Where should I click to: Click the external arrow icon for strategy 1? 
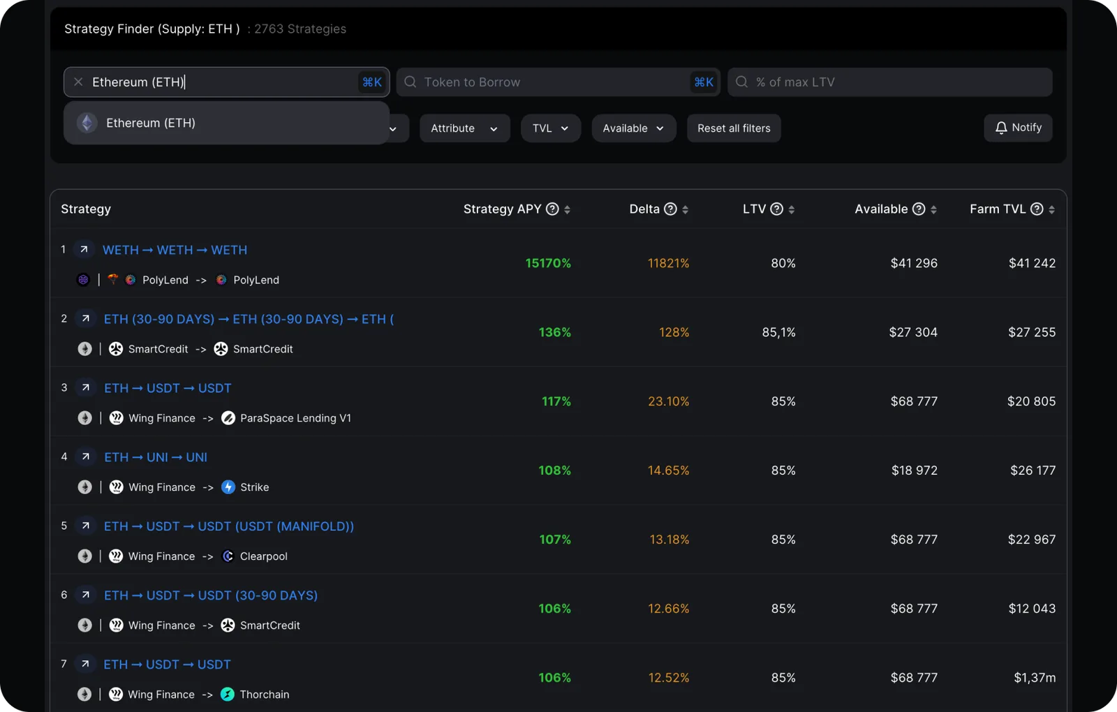84,249
